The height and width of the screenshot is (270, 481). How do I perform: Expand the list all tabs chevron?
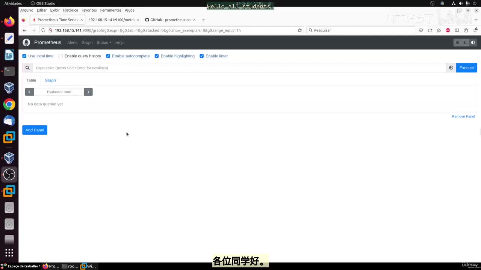pos(476,20)
